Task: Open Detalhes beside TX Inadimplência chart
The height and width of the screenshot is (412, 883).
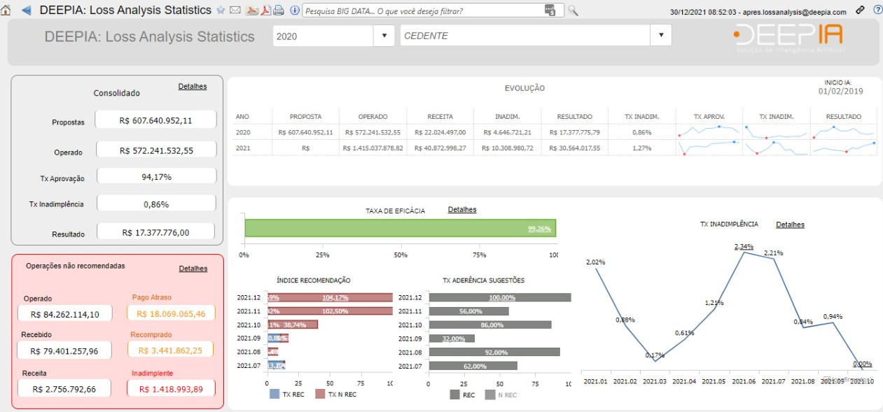Action: pos(790,225)
